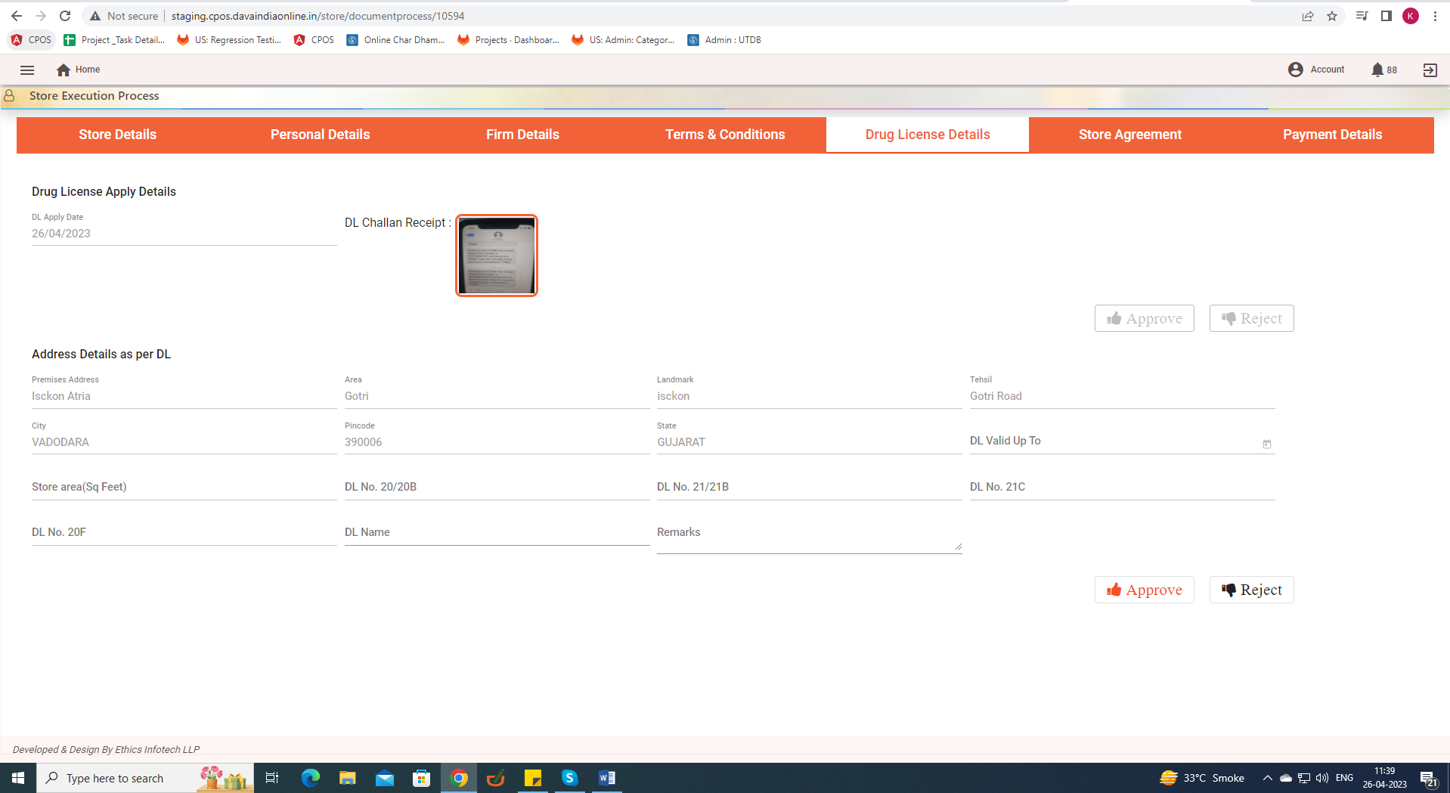Screen dimensions: 1450x793
Task: Click the Home icon in header
Action: click(64, 70)
